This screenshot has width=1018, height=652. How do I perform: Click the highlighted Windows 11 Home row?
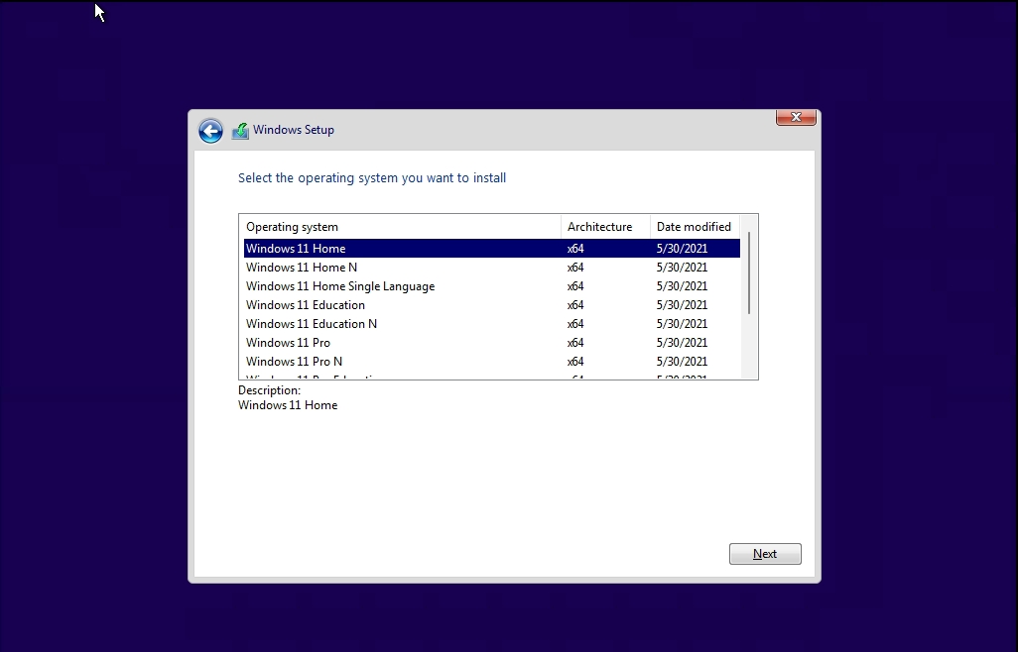(x=347, y=248)
